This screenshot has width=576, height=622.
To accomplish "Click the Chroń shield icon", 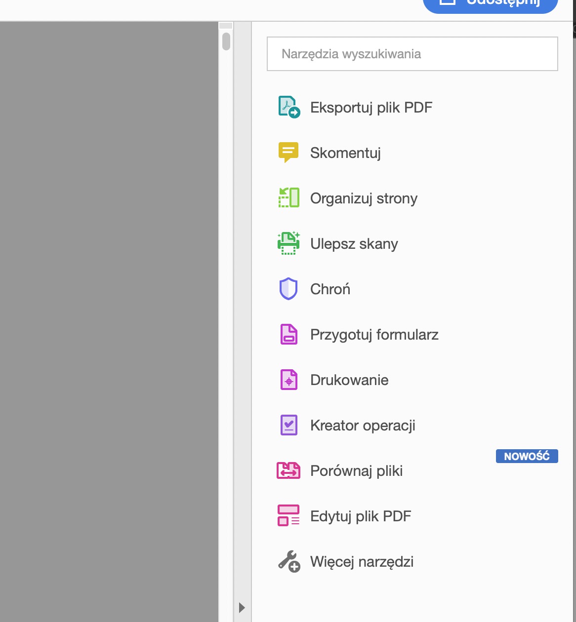I will 288,289.
